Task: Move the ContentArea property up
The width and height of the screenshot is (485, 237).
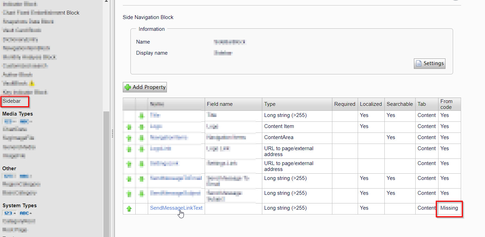Action: coord(129,138)
